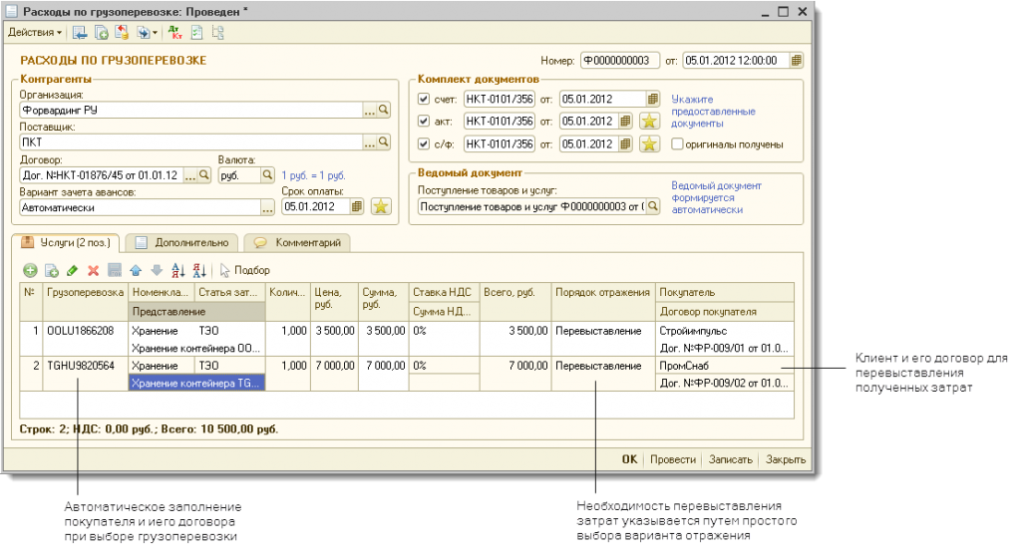Image resolution: width=1021 pixels, height=556 pixels.
Task: Switch to the Дополнительно tab
Action: (x=181, y=243)
